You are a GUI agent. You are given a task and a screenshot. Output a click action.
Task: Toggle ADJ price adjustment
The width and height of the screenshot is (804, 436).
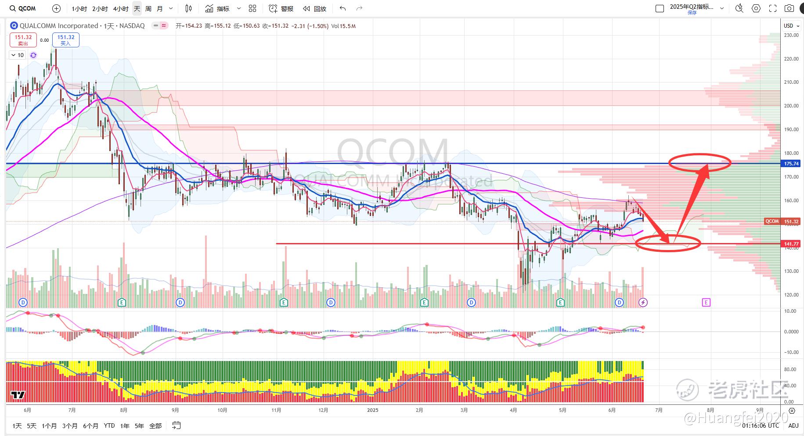tap(793, 425)
